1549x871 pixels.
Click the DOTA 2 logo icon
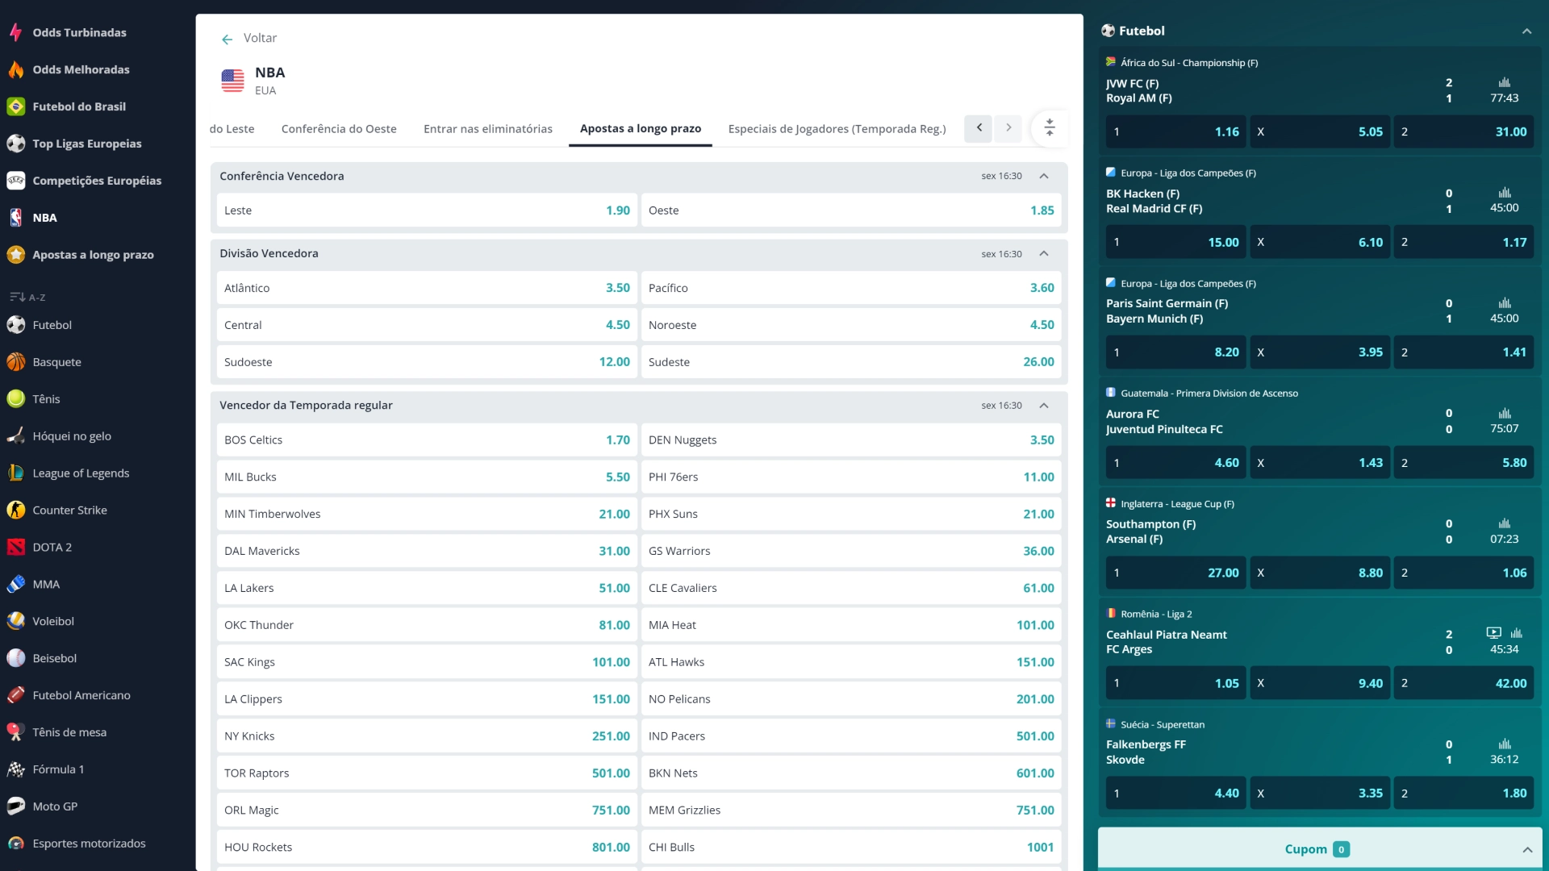pyautogui.click(x=16, y=547)
